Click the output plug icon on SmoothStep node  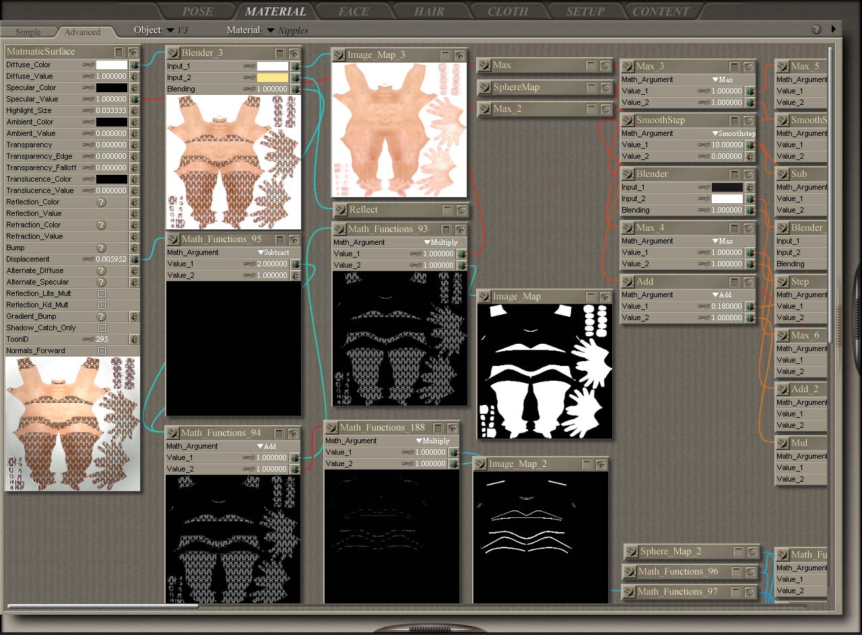[628, 120]
